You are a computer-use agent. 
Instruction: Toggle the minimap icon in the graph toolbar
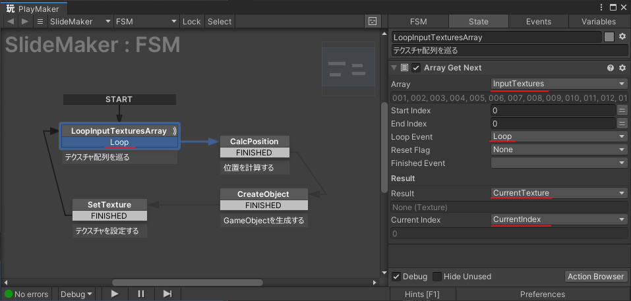click(x=373, y=22)
